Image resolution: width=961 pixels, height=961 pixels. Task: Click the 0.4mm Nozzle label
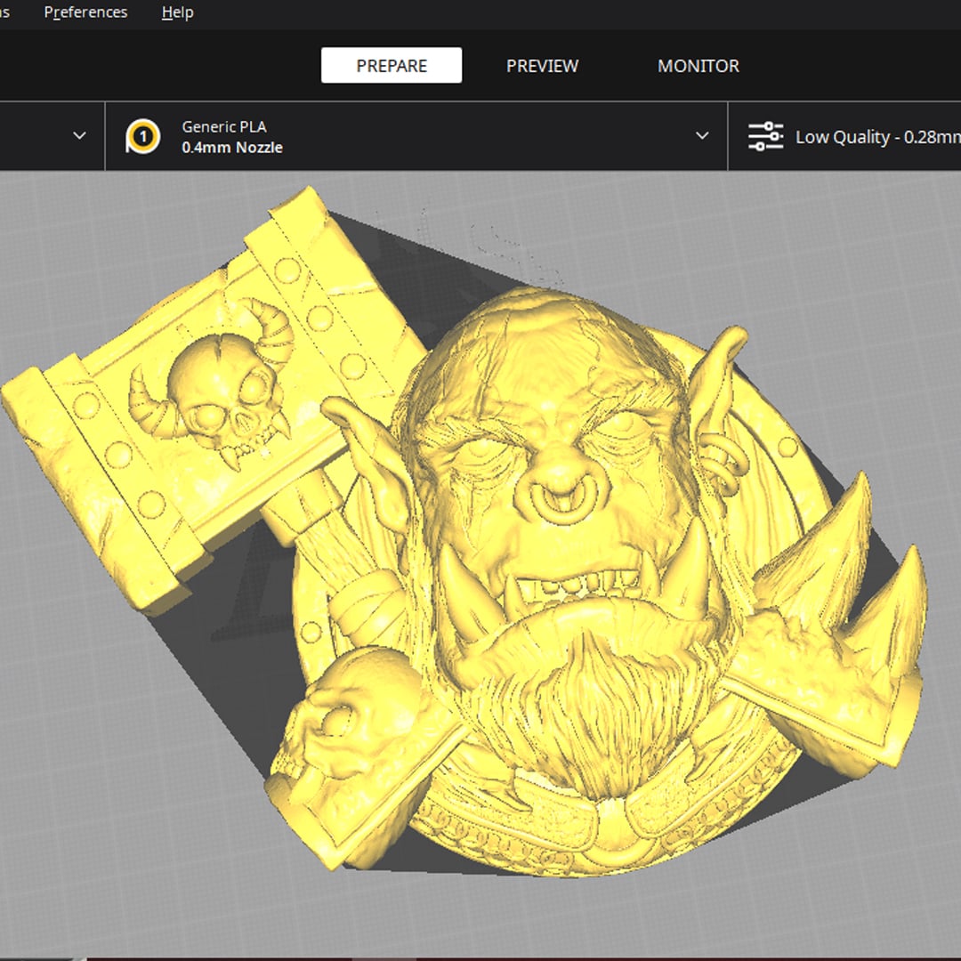(x=232, y=148)
